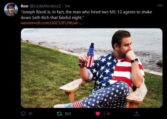Open the @CodeMonkeyZ handle link

point(45,6)
